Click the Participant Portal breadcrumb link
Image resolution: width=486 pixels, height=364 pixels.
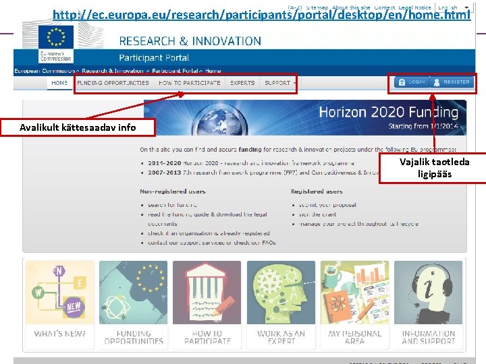pos(175,71)
